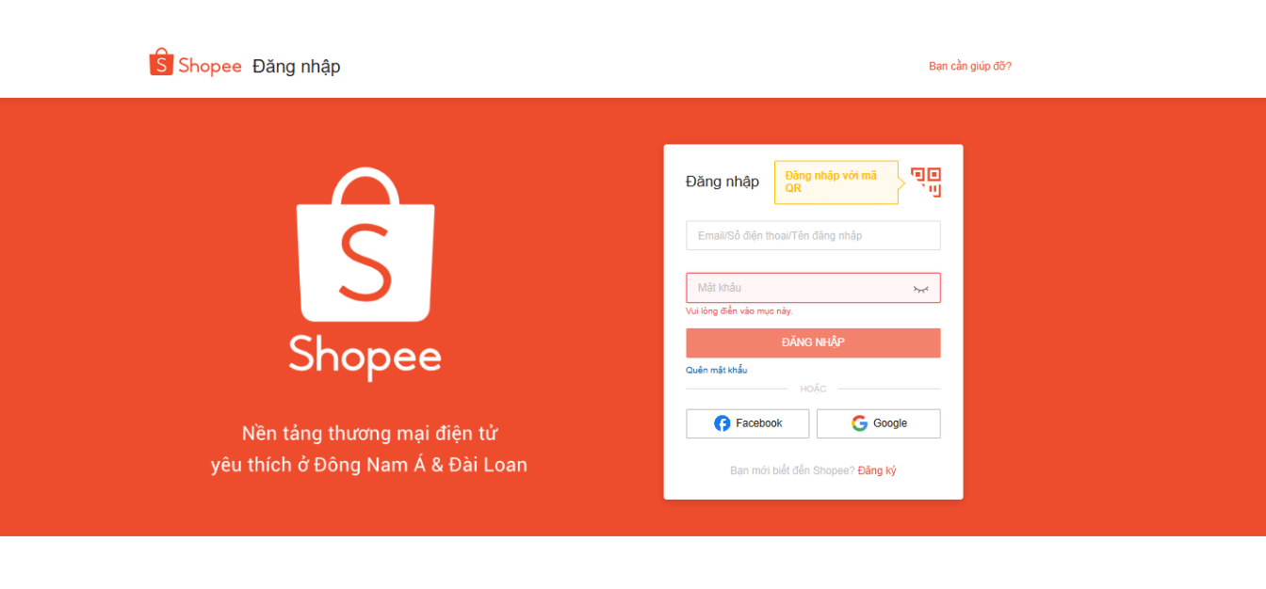Sign in with the Google button
The width and height of the screenshot is (1266, 589).
point(878,423)
